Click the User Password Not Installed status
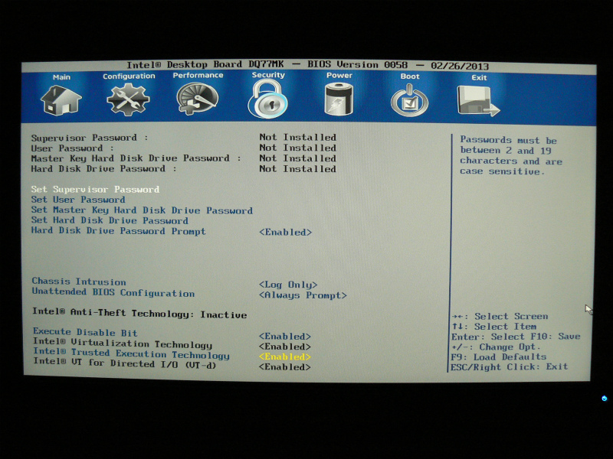Screen dimensions: 613x459 [298, 148]
